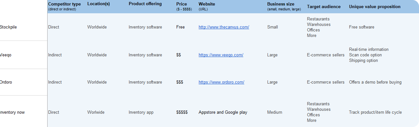
Task: Select the 'Free software' value proposition cell
Action: pos(362,27)
